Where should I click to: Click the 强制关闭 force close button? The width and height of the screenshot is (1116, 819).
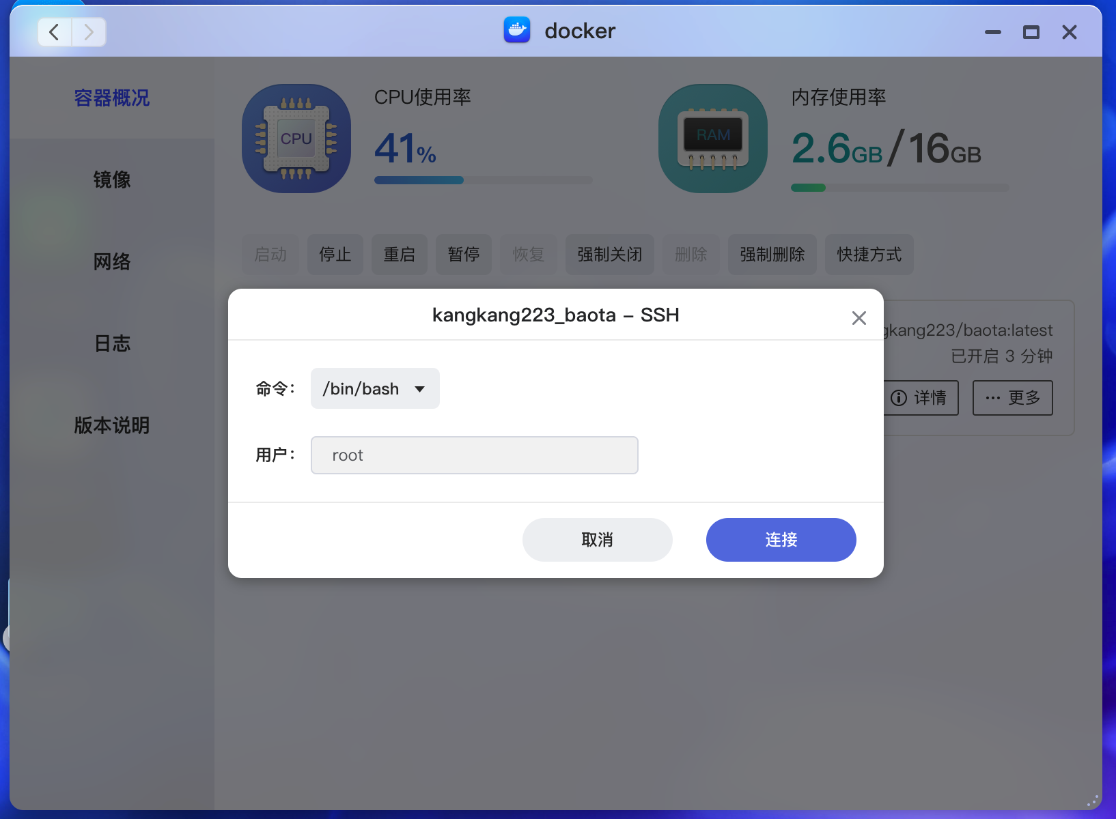(x=610, y=255)
